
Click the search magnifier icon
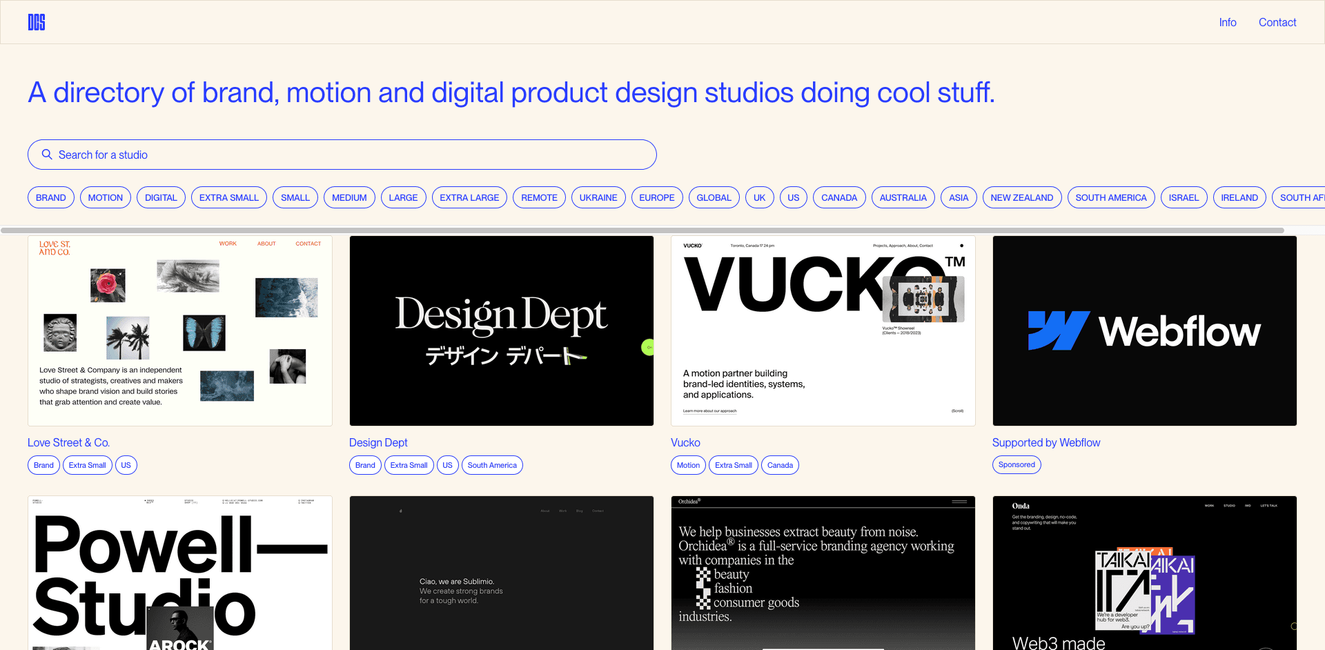point(47,155)
